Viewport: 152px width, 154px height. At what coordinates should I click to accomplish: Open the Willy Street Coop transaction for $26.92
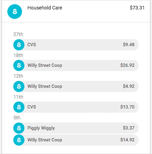tap(76, 65)
